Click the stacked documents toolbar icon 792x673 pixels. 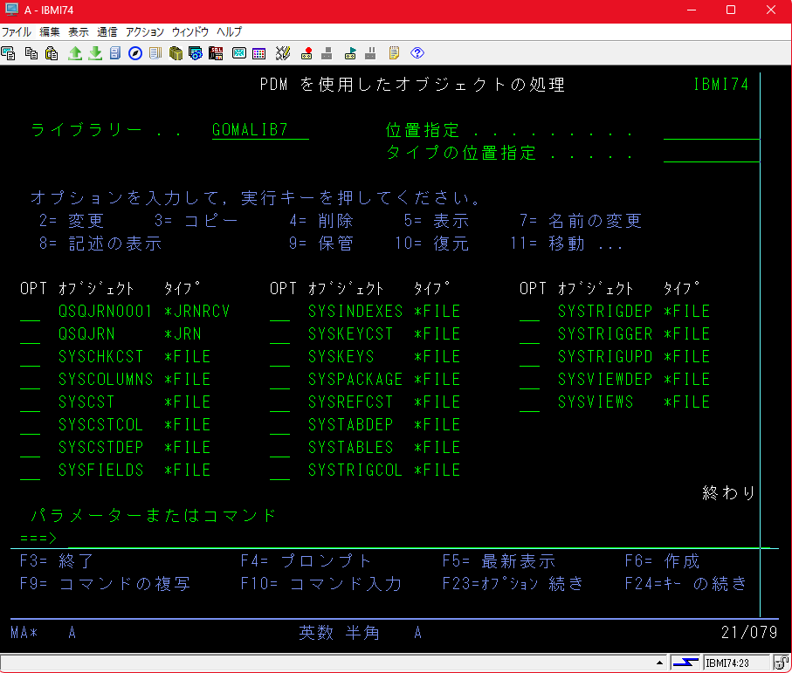(155, 53)
